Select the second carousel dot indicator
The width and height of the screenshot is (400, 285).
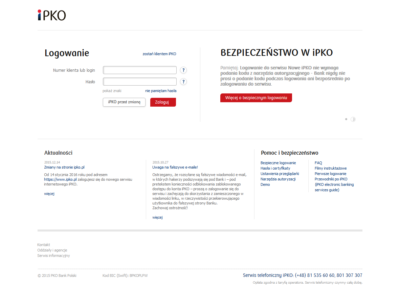click(353, 119)
